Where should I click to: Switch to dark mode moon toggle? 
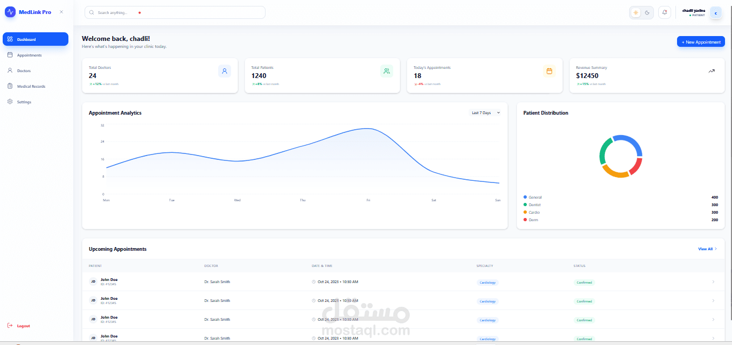coord(647,12)
